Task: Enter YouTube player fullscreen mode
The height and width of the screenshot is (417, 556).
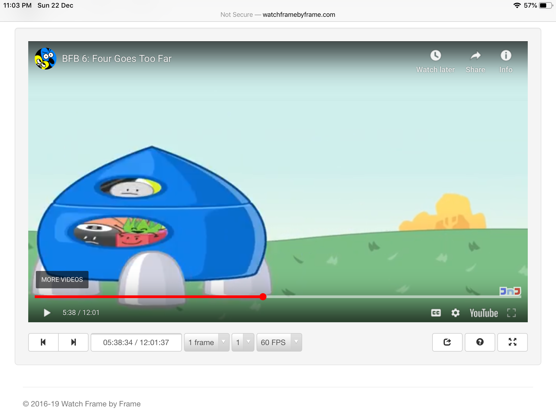Action: pyautogui.click(x=511, y=313)
